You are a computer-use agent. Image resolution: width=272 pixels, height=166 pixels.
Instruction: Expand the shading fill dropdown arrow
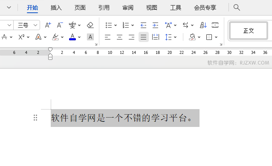(199, 37)
